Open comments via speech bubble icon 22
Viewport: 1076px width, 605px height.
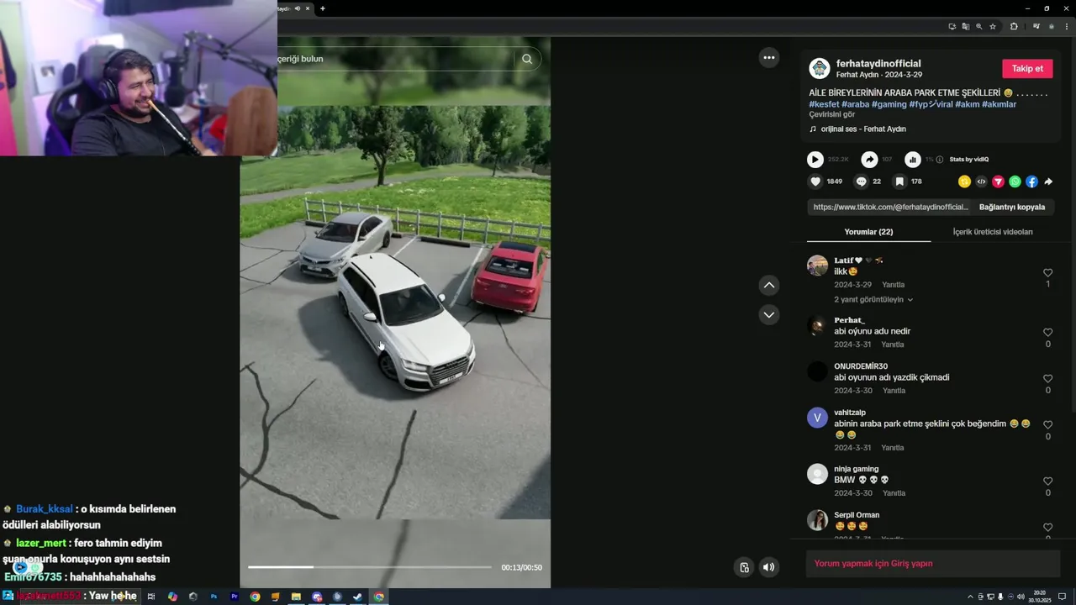click(x=861, y=181)
